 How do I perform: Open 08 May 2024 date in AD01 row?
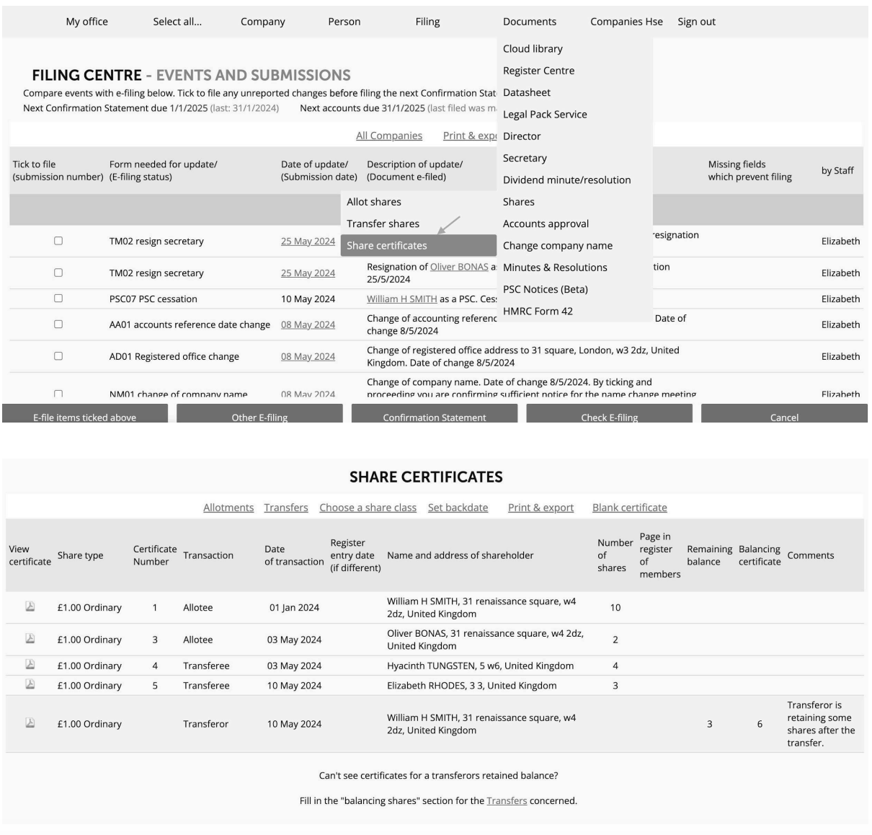coord(308,356)
